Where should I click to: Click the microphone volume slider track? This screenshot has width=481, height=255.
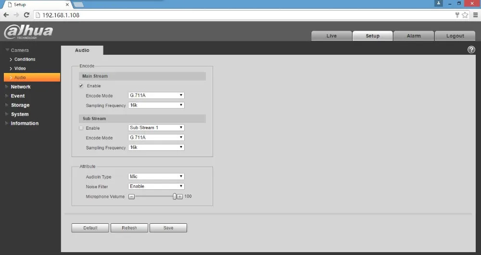click(154, 196)
